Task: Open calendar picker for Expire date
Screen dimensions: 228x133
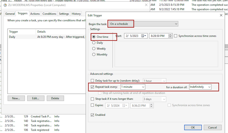Action: click(125, 106)
